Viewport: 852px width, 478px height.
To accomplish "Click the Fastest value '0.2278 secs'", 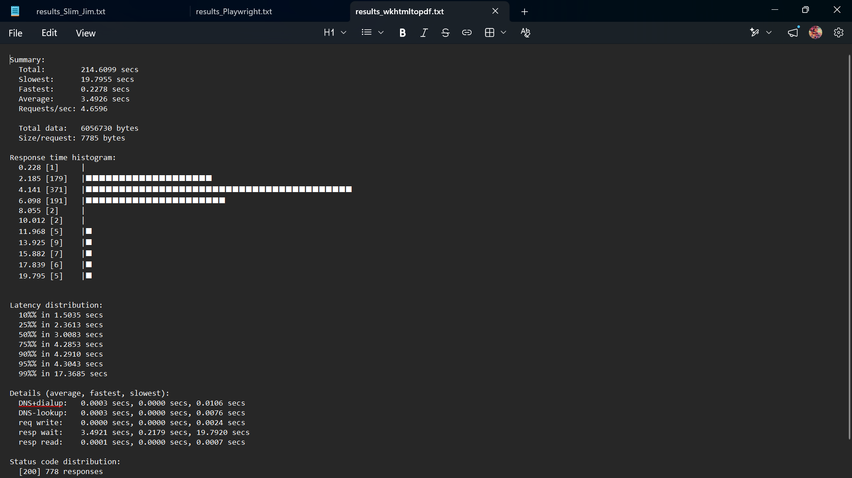I will click(x=105, y=89).
